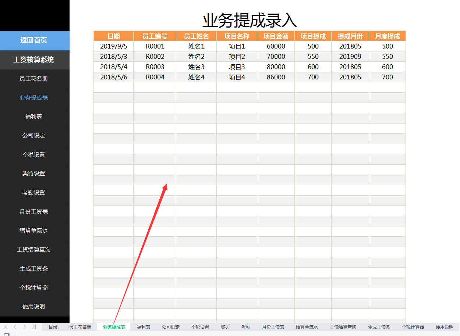
Task: Open 奖罚设置 from the sidebar
Action: tap(35, 173)
